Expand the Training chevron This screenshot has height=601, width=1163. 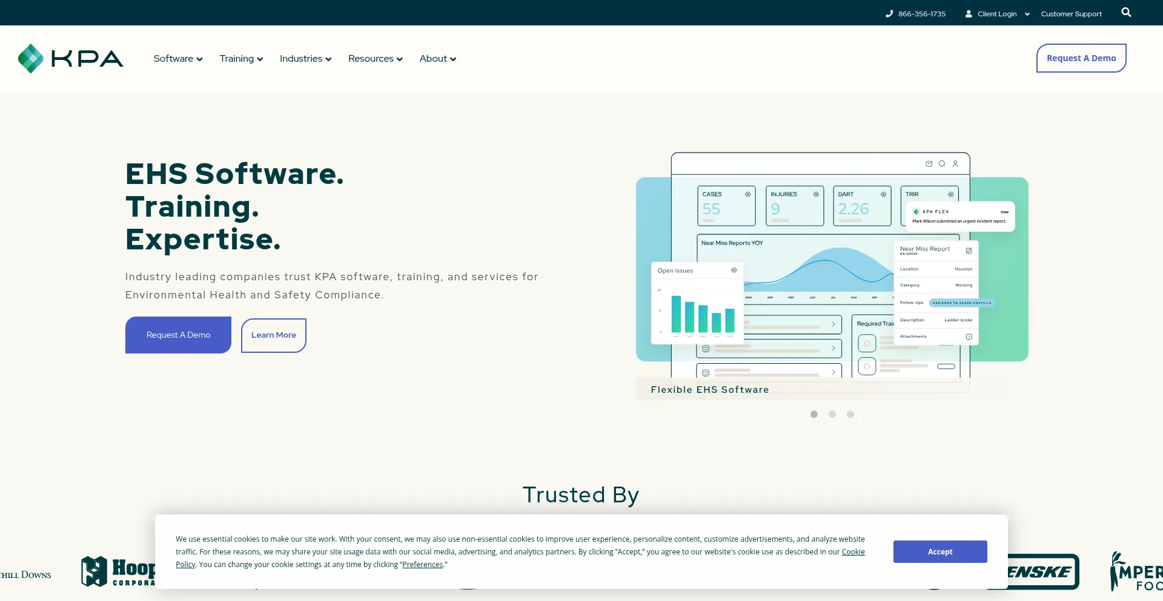tap(260, 59)
